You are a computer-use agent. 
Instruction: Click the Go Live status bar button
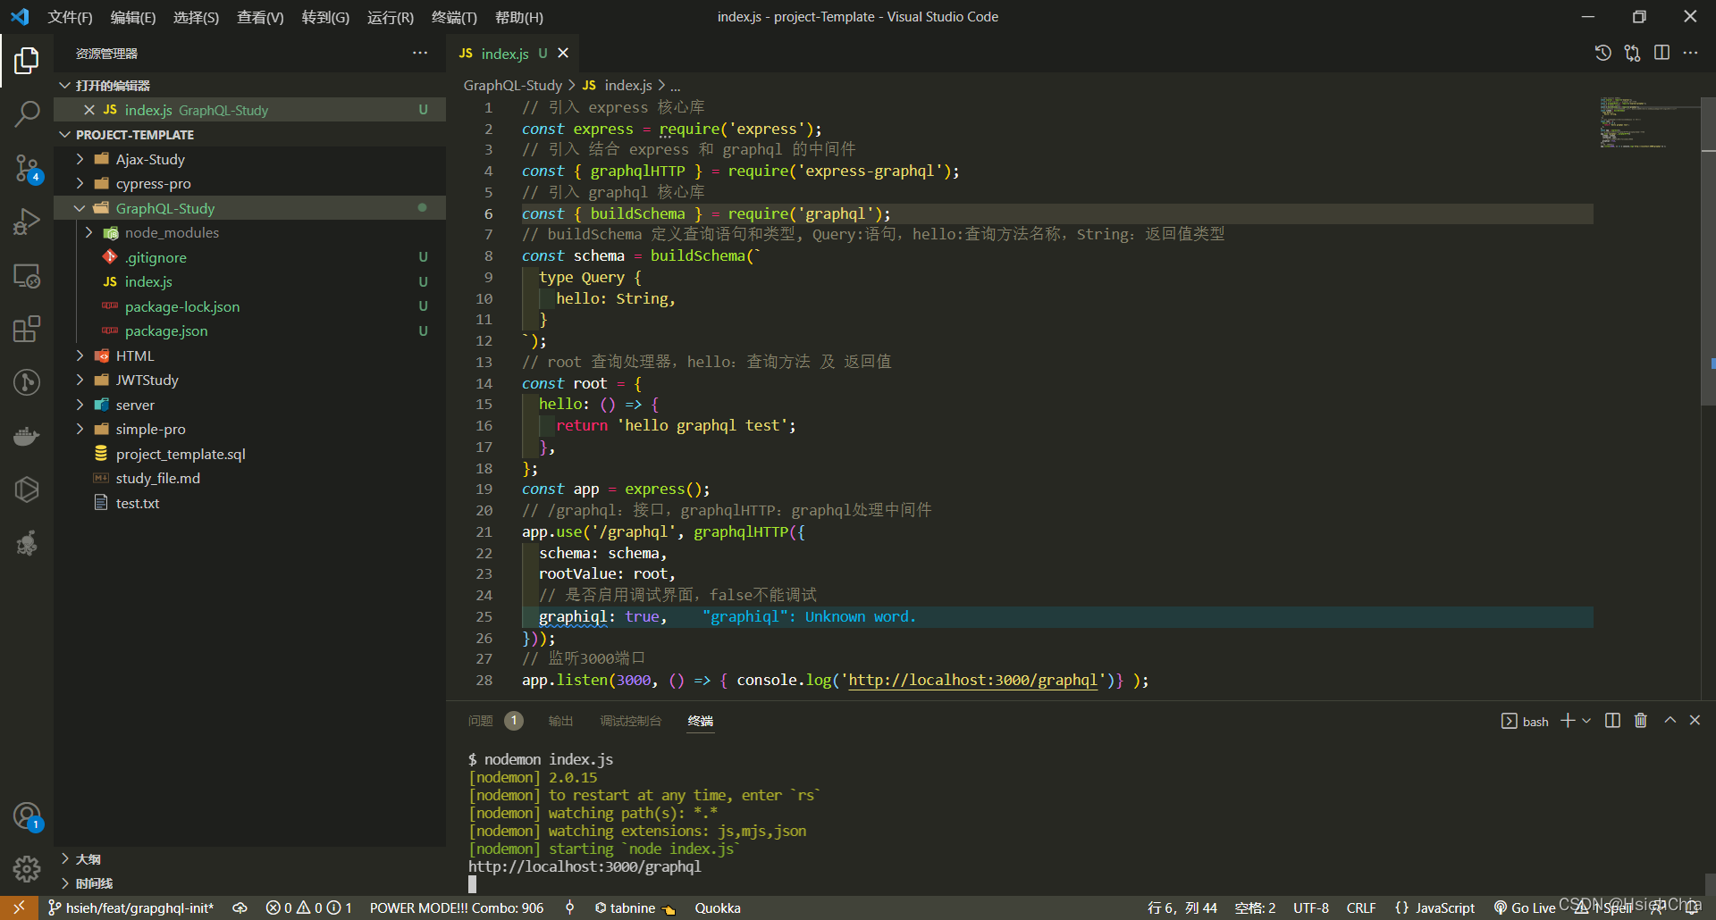click(x=1525, y=907)
